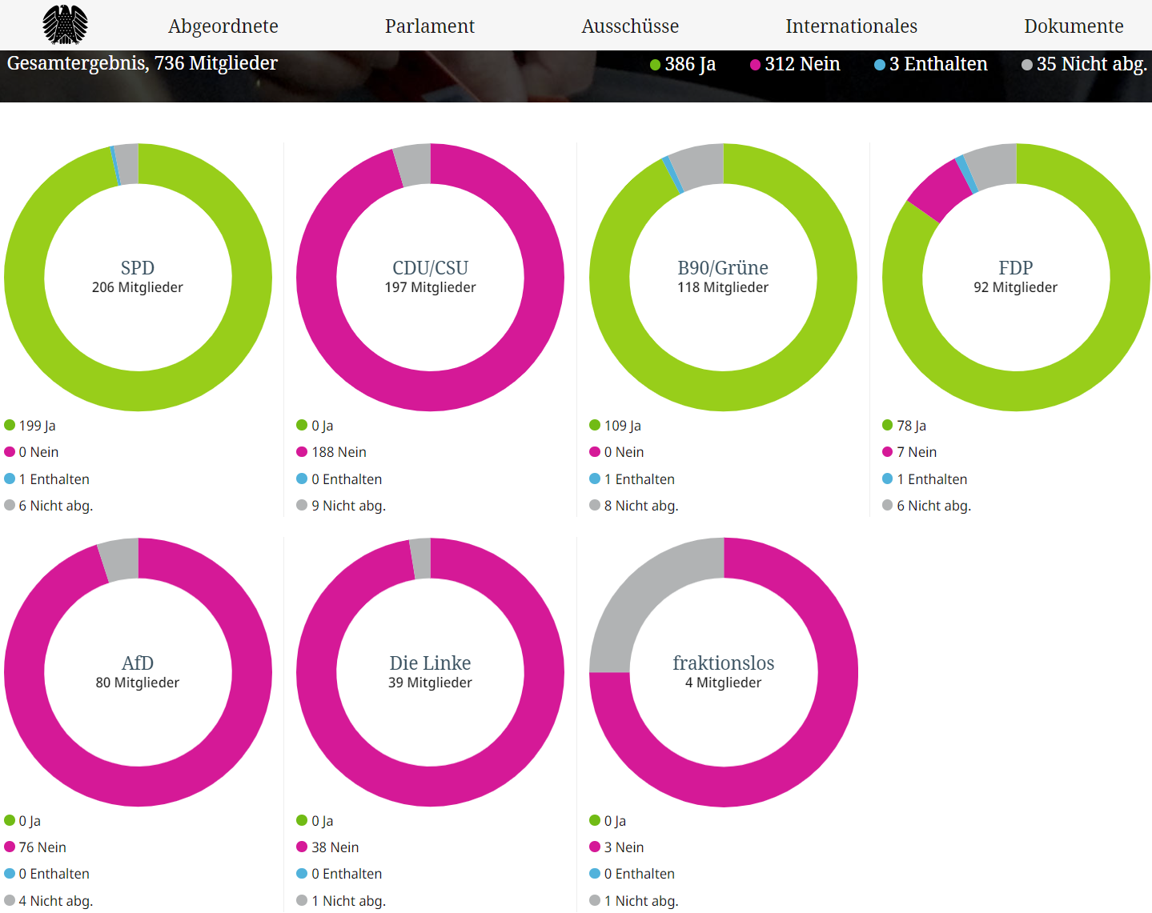Screen dimensions: 1152x913
Task: Open the Dokumente menu
Action: click(1074, 26)
